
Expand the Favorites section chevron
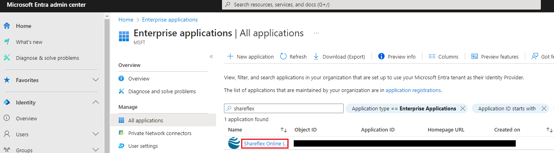click(96, 80)
